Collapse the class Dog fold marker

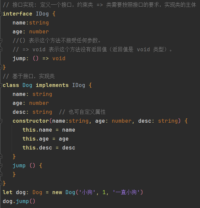pyautogui.click(x=1, y=85)
